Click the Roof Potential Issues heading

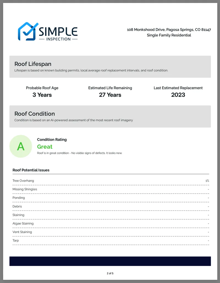[31, 170]
